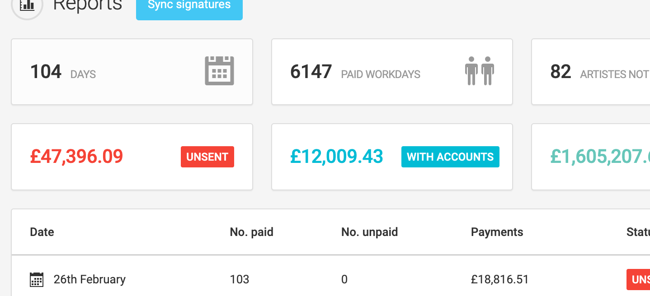This screenshot has height=296, width=650.
Task: Select the £12,009.43 with accounts amount
Action: pyautogui.click(x=337, y=157)
